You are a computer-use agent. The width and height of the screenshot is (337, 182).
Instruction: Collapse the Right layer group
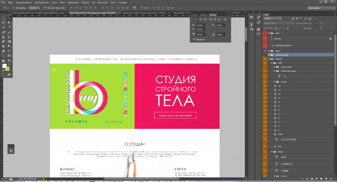coord(272,151)
